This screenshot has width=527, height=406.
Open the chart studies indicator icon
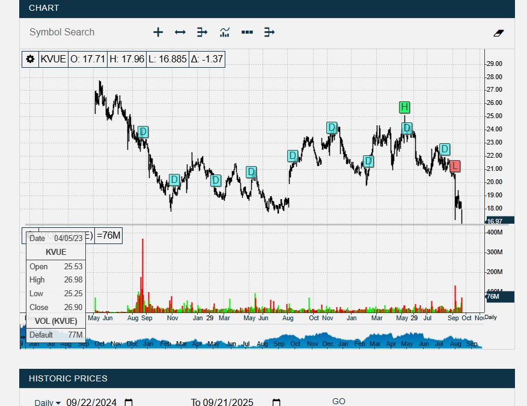[225, 32]
